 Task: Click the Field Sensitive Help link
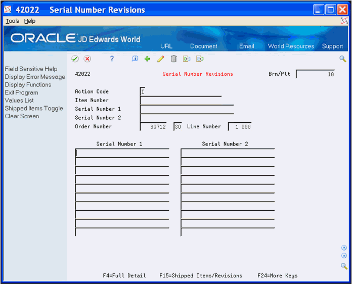(31, 69)
